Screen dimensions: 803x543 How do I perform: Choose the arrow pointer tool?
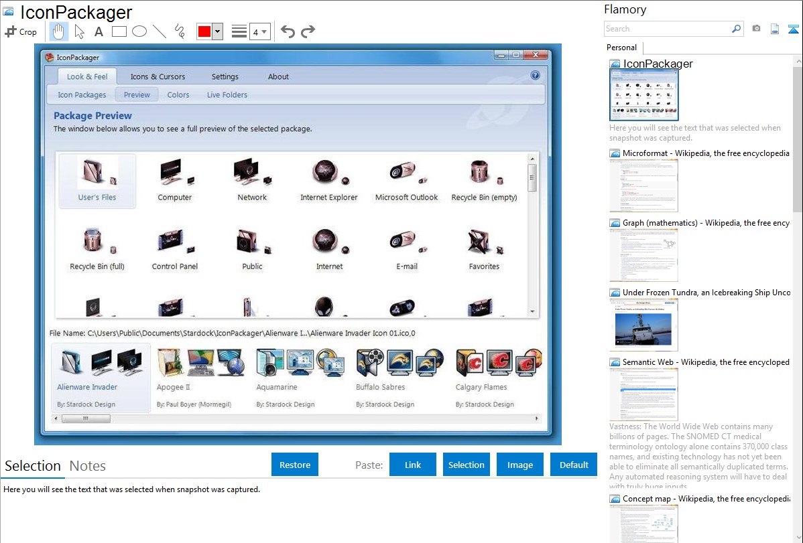click(x=79, y=31)
